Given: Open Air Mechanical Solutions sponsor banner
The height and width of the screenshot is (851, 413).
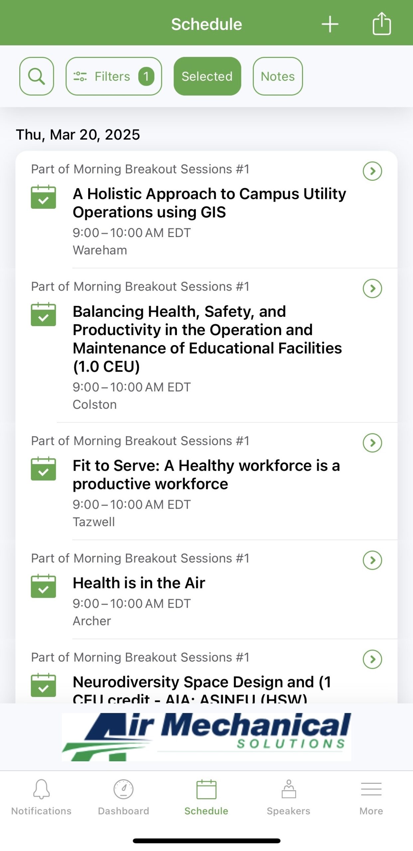Looking at the screenshot, I should tap(206, 736).
